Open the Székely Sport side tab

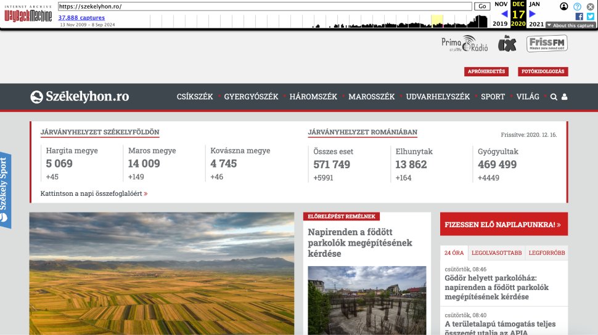pos(5,191)
